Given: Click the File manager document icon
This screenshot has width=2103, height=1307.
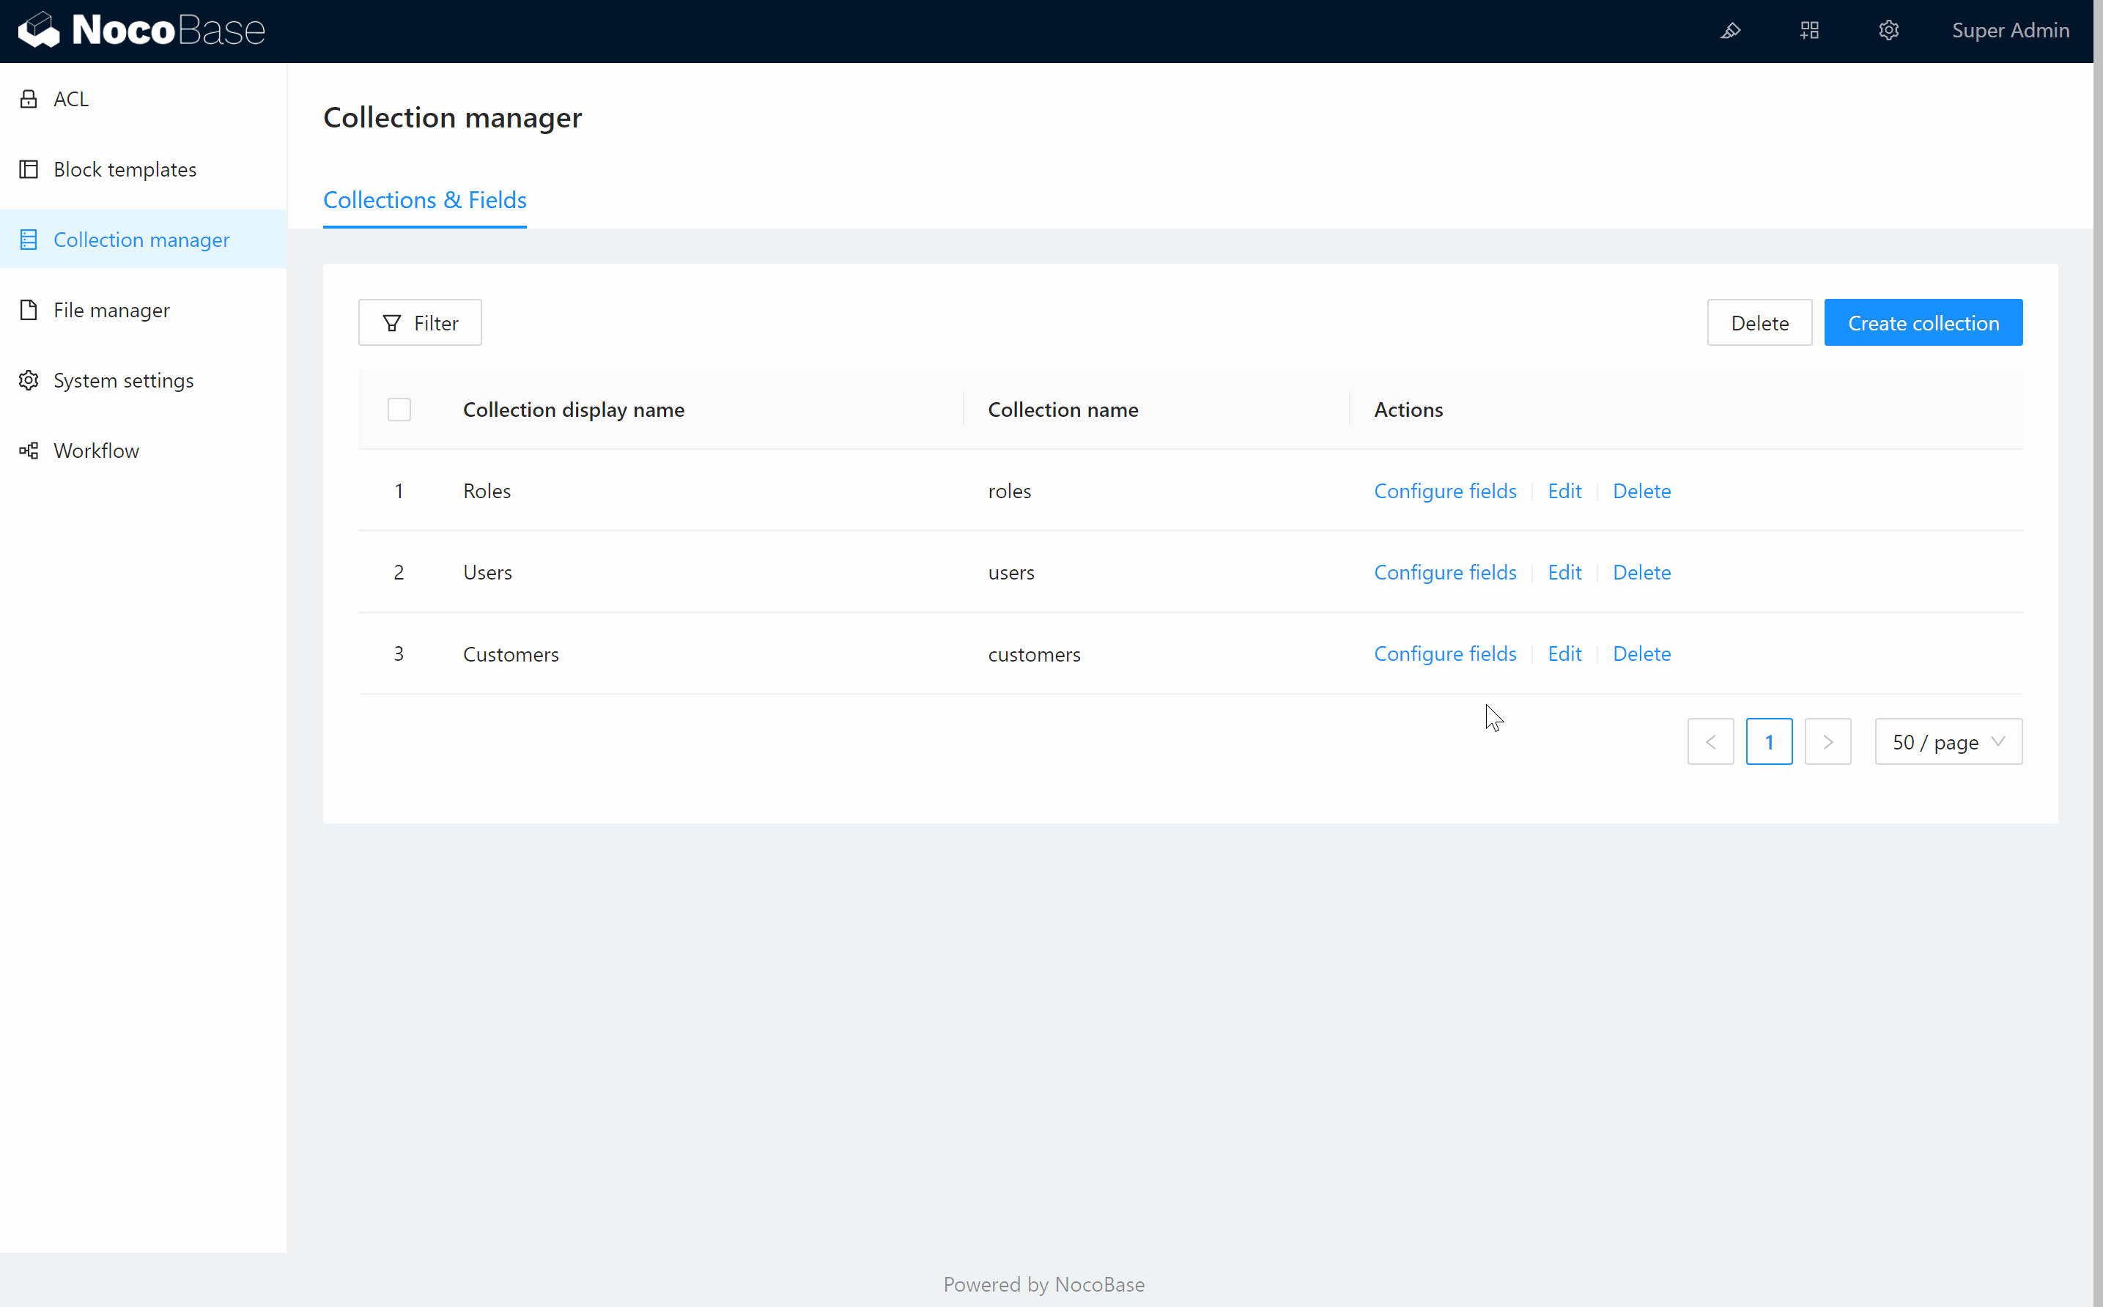Looking at the screenshot, I should click(x=29, y=311).
